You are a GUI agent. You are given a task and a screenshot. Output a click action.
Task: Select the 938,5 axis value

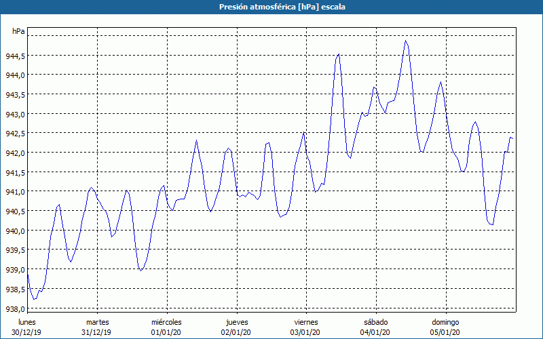(x=14, y=290)
